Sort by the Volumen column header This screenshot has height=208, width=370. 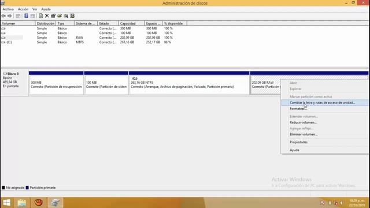18,24
